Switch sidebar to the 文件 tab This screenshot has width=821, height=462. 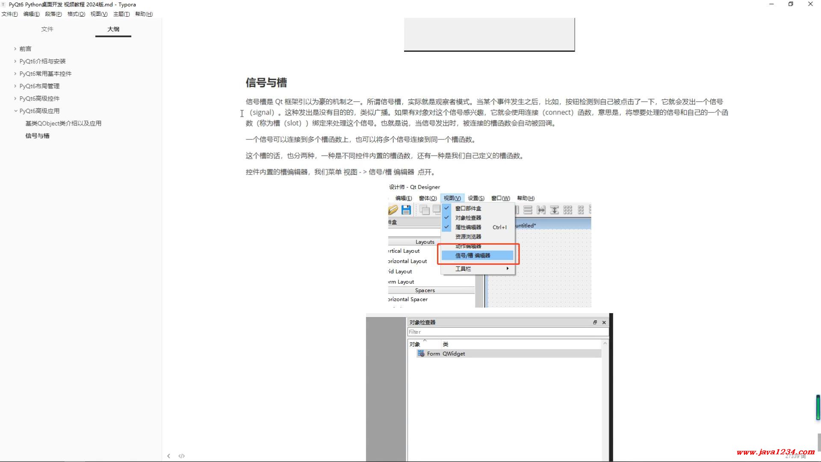click(x=47, y=29)
